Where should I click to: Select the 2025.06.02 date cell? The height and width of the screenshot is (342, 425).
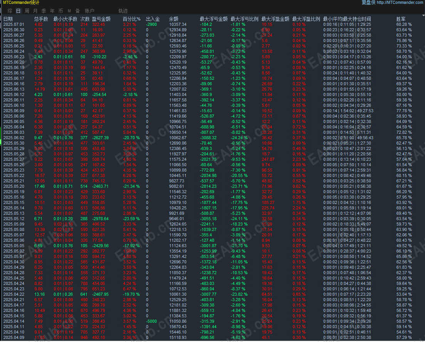pos(14,138)
